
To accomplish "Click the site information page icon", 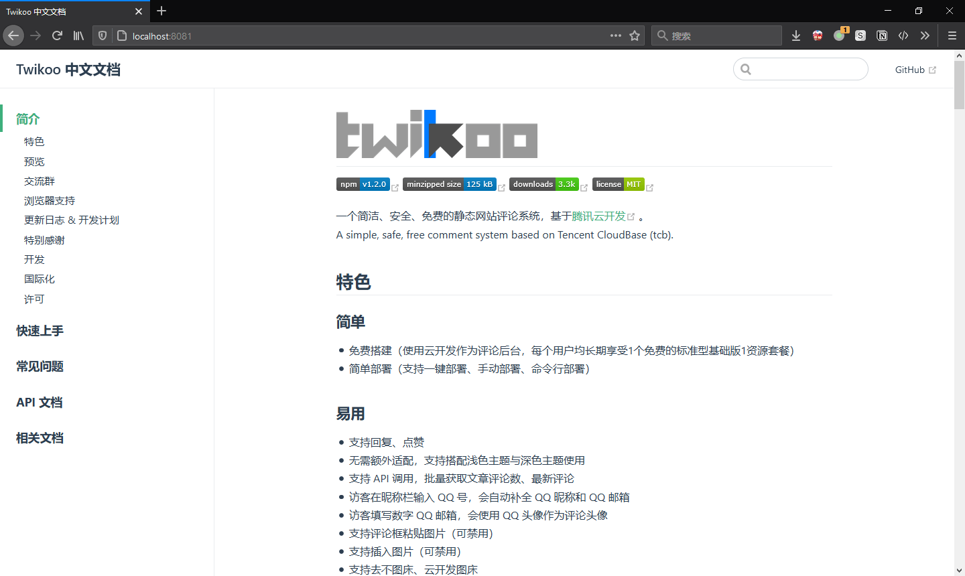I will (121, 35).
